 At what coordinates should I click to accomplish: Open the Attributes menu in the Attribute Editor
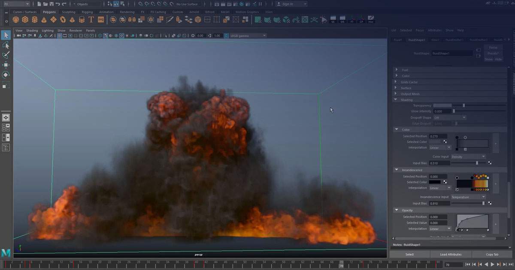click(x=435, y=30)
